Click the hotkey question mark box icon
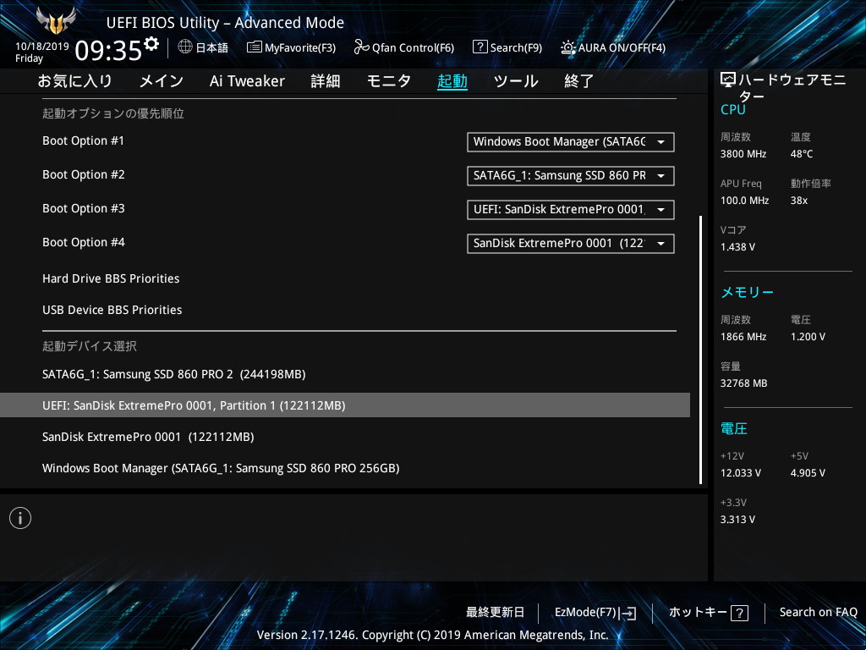866x650 pixels. pos(739,613)
